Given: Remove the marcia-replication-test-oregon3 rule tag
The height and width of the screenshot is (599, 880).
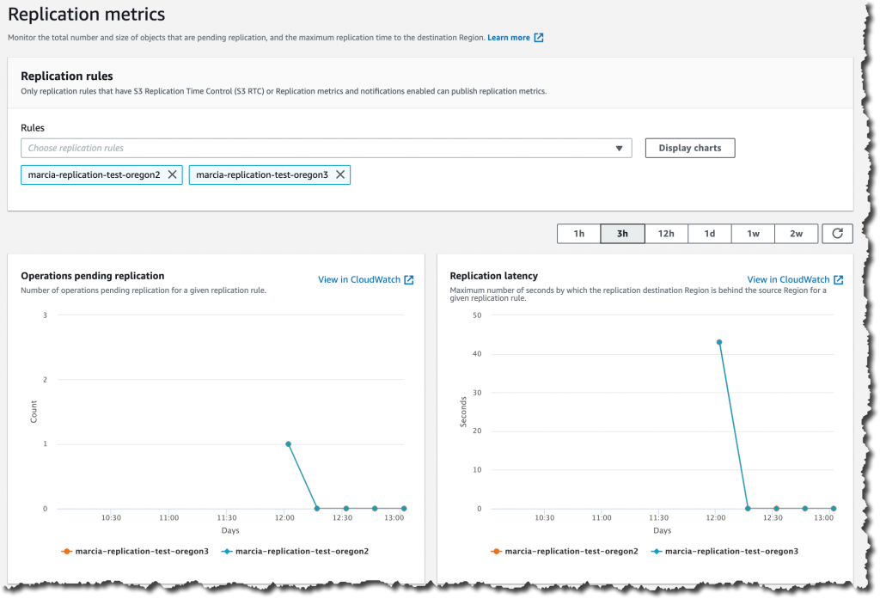Looking at the screenshot, I should (x=340, y=174).
